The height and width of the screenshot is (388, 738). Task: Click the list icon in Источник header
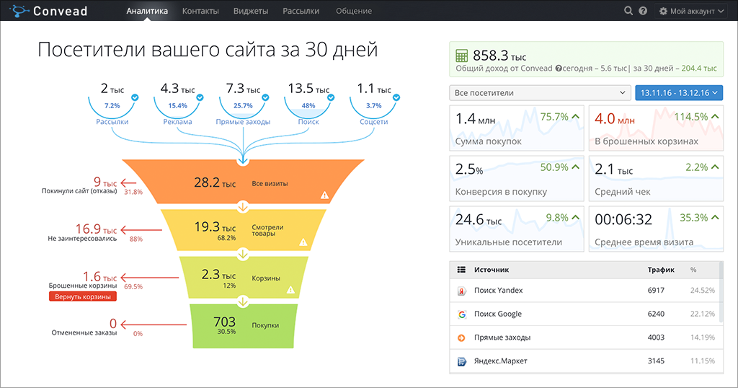tap(462, 270)
